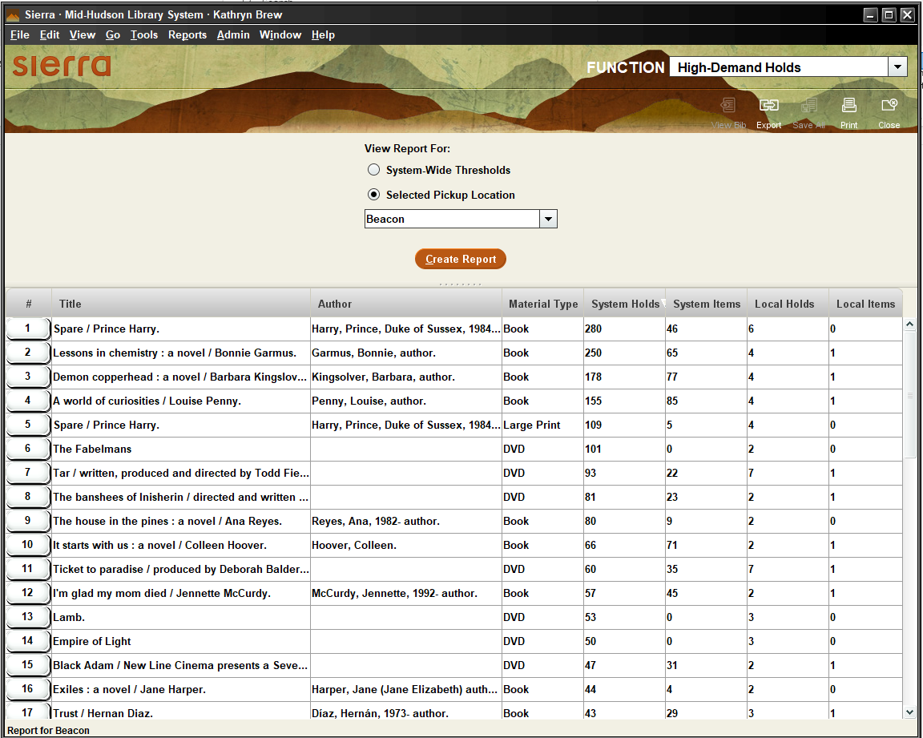Select 'Lamb.' title cell

181,617
